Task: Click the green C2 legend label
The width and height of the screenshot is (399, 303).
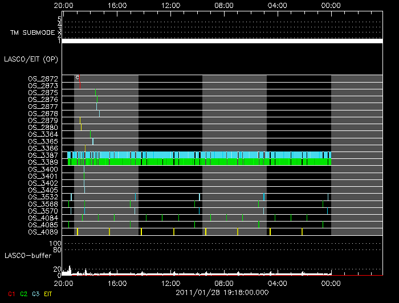Action: tap(23, 294)
